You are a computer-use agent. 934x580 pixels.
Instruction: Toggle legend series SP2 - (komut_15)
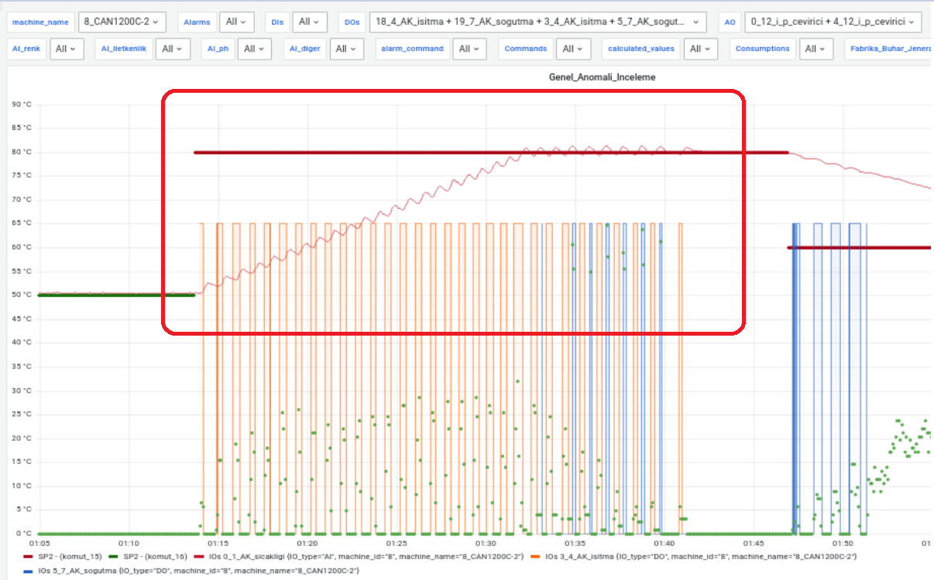point(70,556)
